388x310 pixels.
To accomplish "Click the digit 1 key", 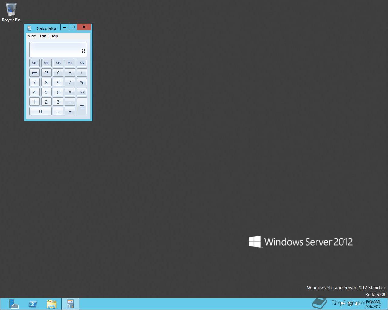I will tap(35, 102).
